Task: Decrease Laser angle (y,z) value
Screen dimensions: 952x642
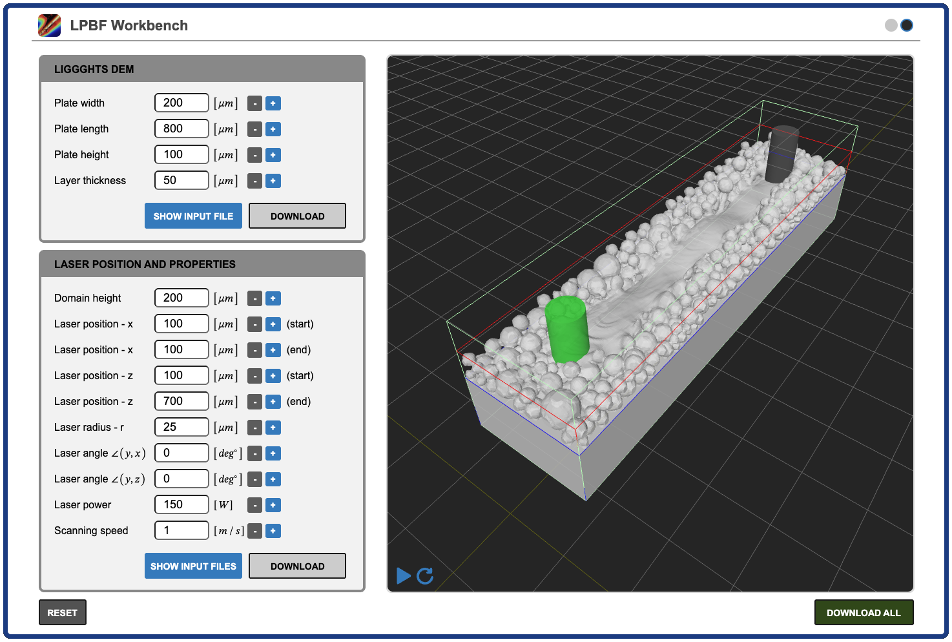Action: (255, 479)
